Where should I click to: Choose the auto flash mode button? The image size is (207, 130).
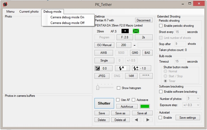pyautogui.click(x=122, y=68)
